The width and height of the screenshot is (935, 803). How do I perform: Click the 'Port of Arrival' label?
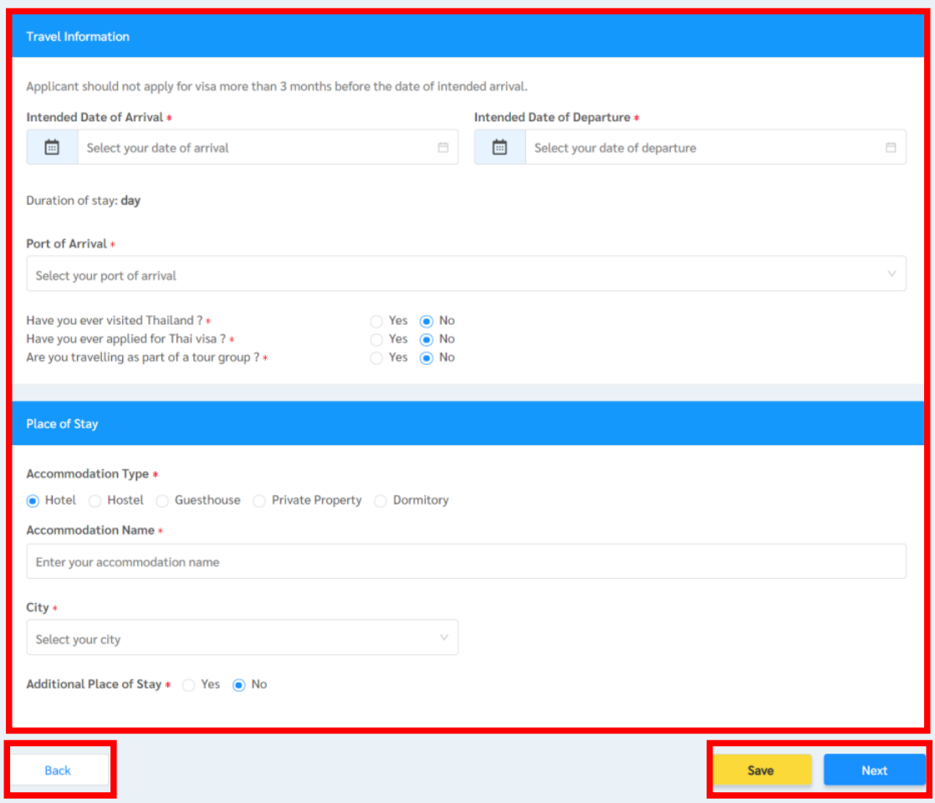click(x=67, y=243)
